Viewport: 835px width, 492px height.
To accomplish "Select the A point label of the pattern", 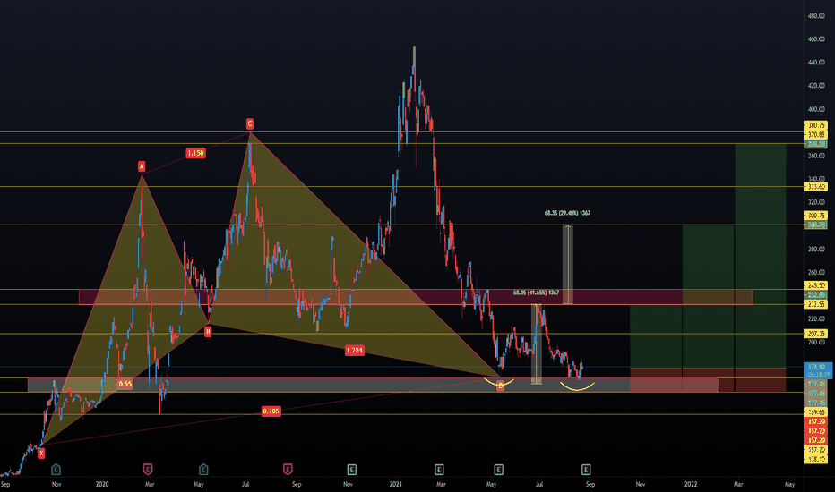I will (142, 166).
